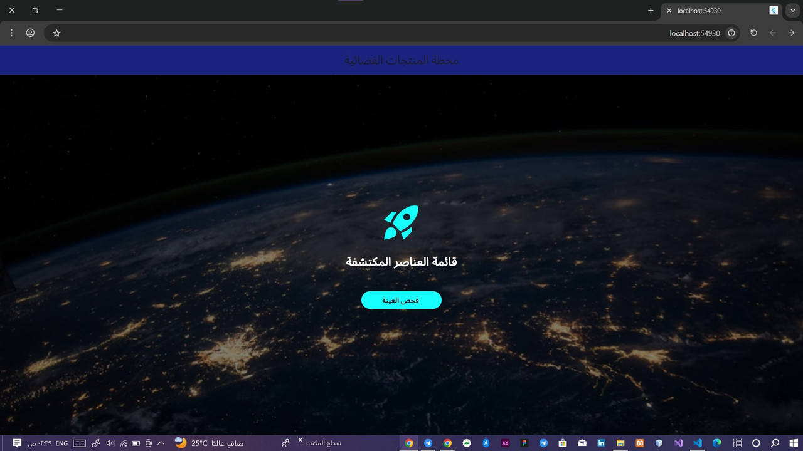This screenshot has width=803, height=451.
Task: Select the localhost:54930 browser tab
Action: click(x=721, y=11)
